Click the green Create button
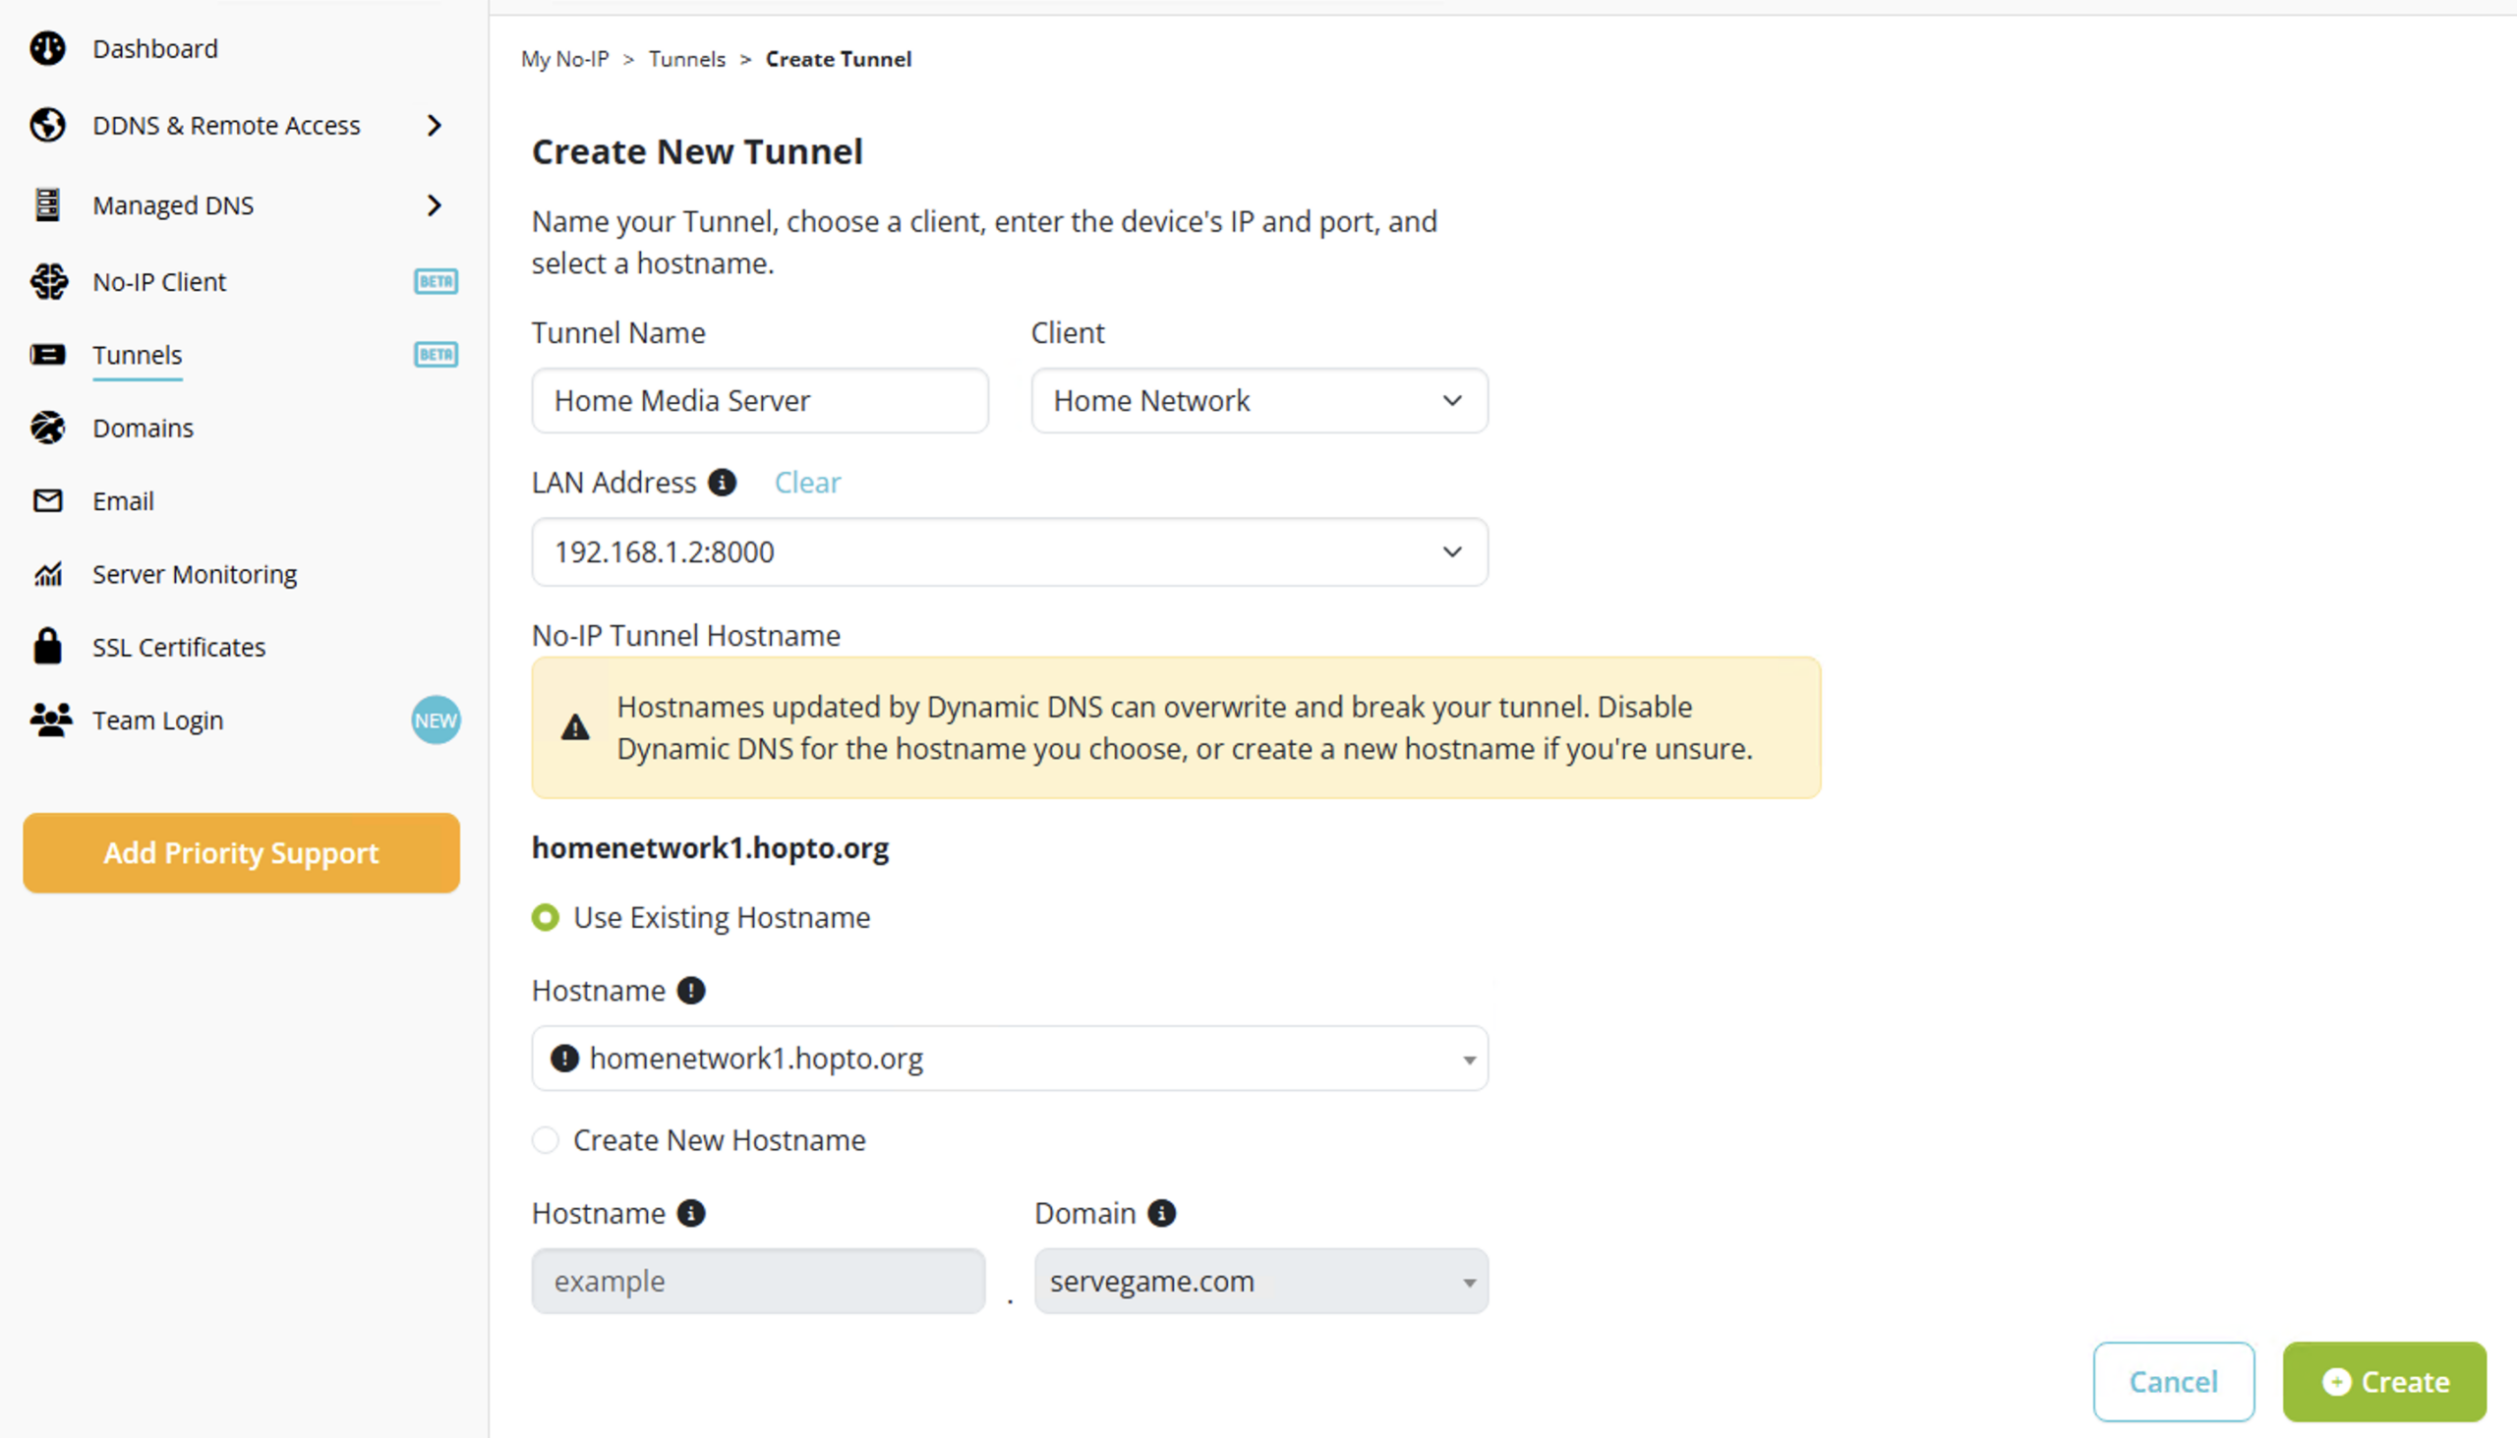Viewport: 2517px width, 1438px height. tap(2384, 1382)
